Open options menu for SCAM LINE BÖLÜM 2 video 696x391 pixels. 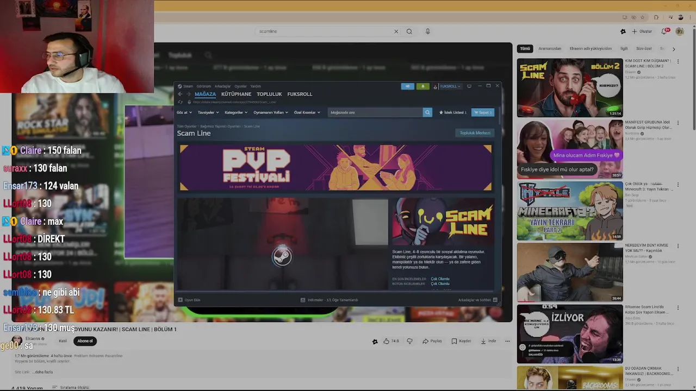[678, 62]
